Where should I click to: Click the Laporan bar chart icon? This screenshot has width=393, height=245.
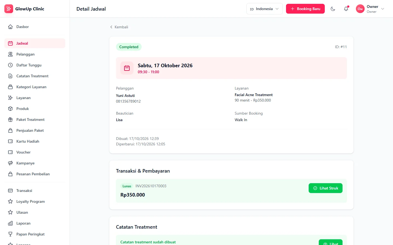(x=10, y=223)
